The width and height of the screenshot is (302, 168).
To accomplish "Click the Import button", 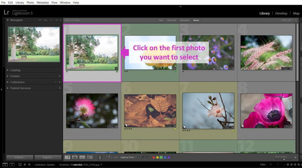I will (x=20, y=157).
